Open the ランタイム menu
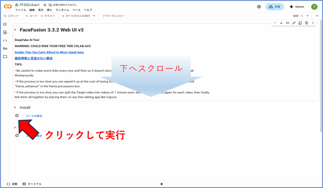Viewport: 323px width, 188px height. tap(62, 10)
